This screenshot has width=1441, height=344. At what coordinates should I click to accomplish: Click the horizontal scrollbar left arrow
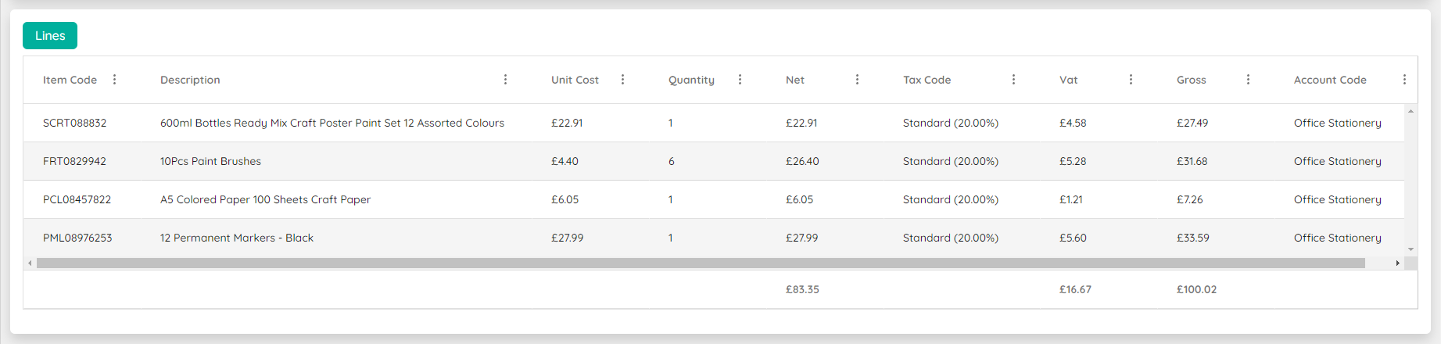(30, 263)
